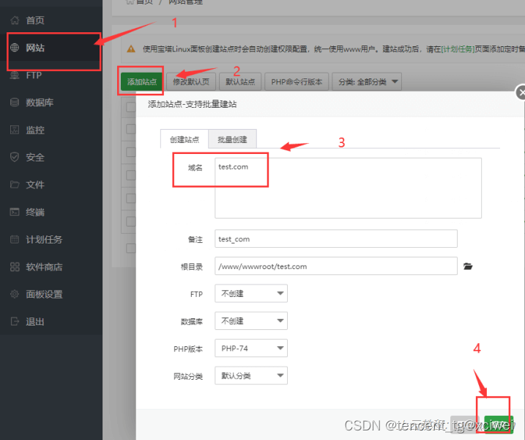Expand the 分类: 全部分类 dropdown

(367, 81)
